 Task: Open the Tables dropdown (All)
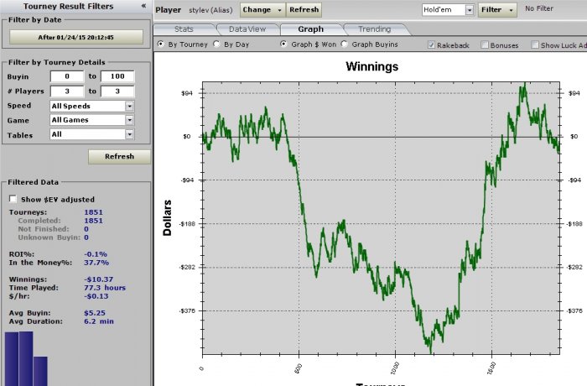[91, 134]
